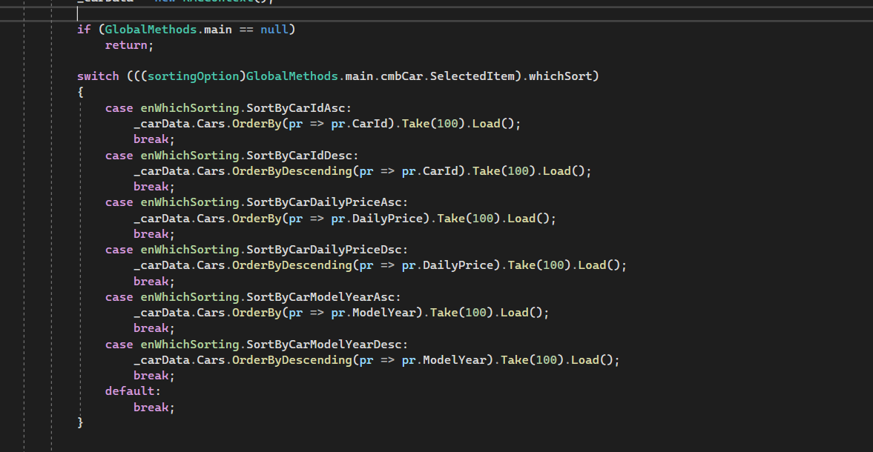This screenshot has width=873, height=452.
Task: Click 'OrderBy' under the SortByCarIdAsc case
Action: click(257, 124)
